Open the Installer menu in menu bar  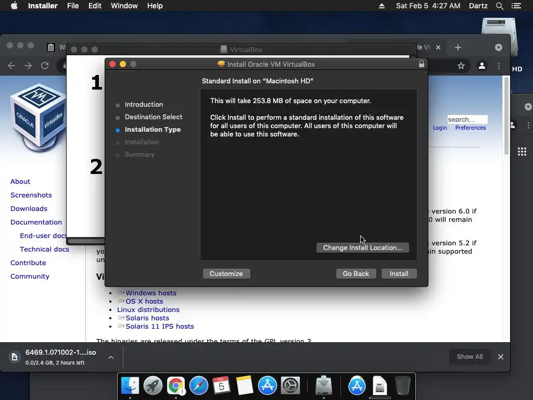[x=43, y=6]
